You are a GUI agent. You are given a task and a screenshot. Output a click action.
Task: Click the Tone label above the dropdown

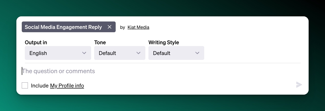pyautogui.click(x=100, y=42)
